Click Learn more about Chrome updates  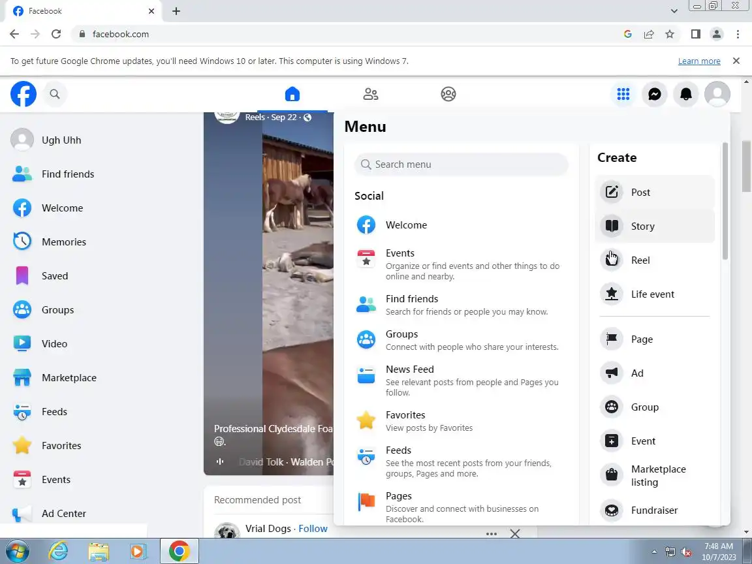pos(698,61)
